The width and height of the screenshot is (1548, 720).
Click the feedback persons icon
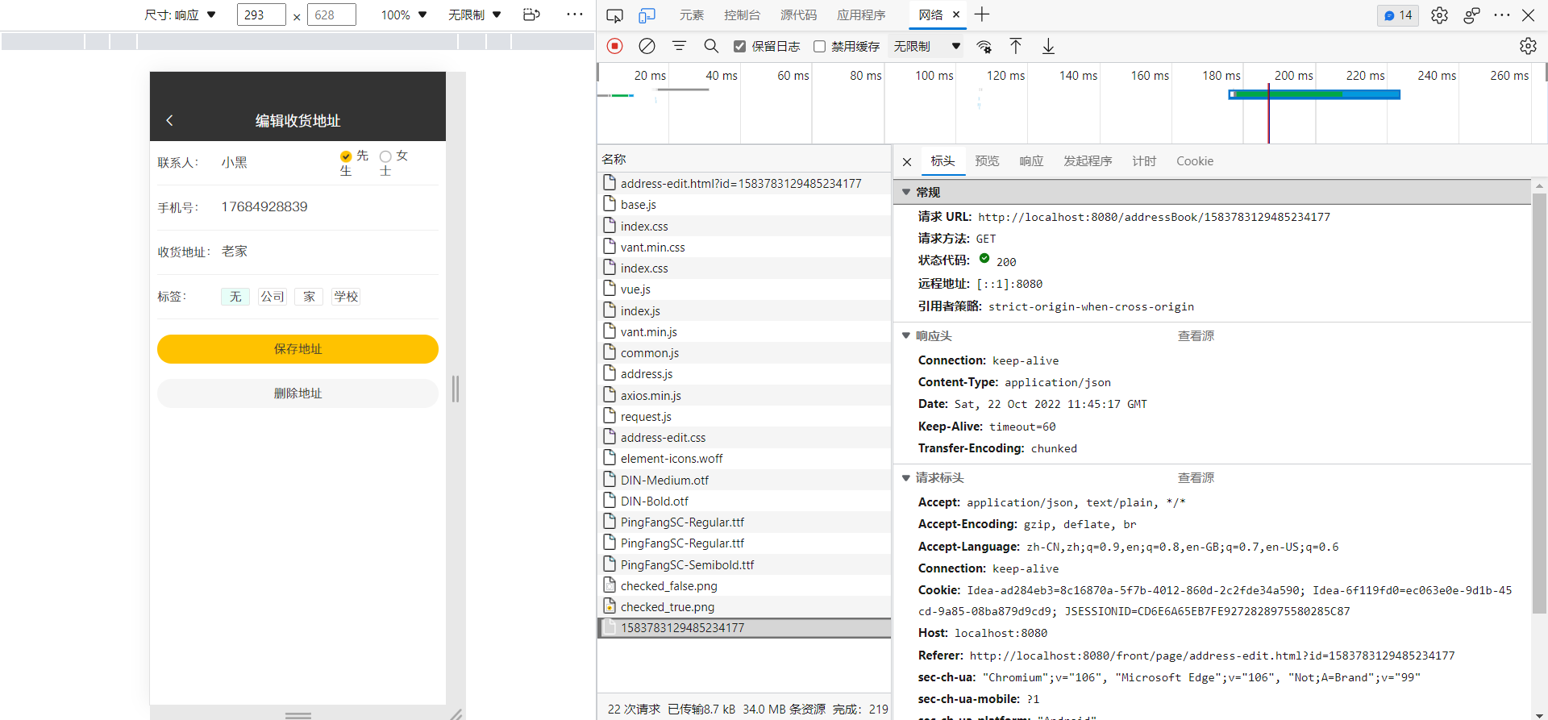(x=1471, y=15)
